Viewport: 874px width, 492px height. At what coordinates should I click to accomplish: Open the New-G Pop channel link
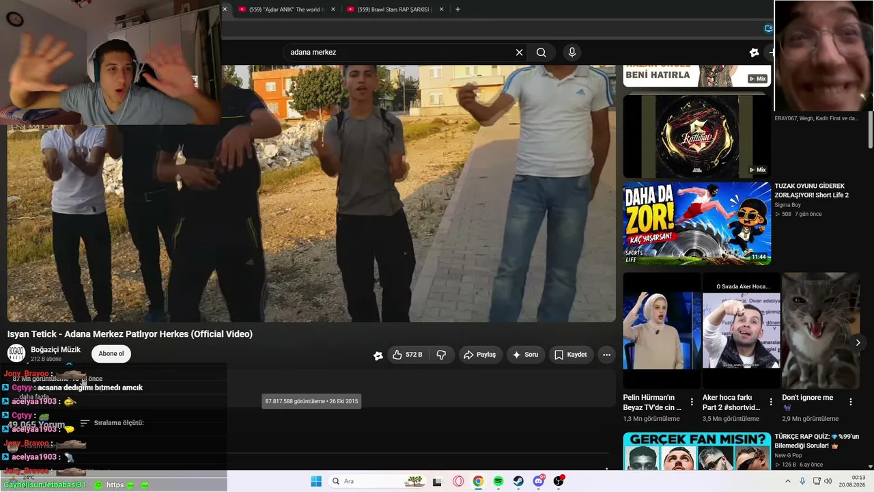point(788,455)
